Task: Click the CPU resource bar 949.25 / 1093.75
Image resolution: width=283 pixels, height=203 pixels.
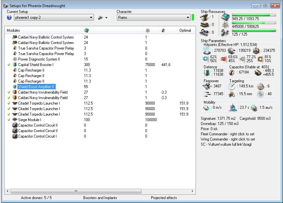Action: pos(254,15)
